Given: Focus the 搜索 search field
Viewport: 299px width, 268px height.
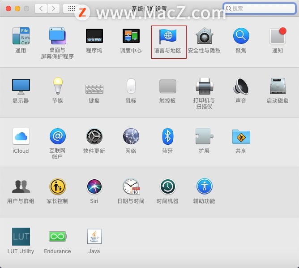Looking at the screenshot, I should coord(260,9).
